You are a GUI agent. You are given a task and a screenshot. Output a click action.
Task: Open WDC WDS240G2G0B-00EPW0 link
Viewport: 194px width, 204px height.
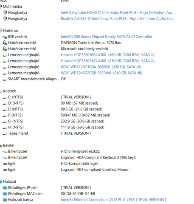[x=101, y=73]
